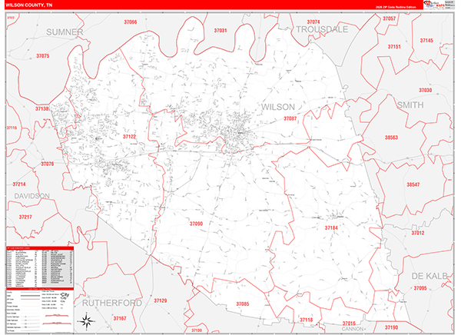Click the SMITH county label

point(410,105)
